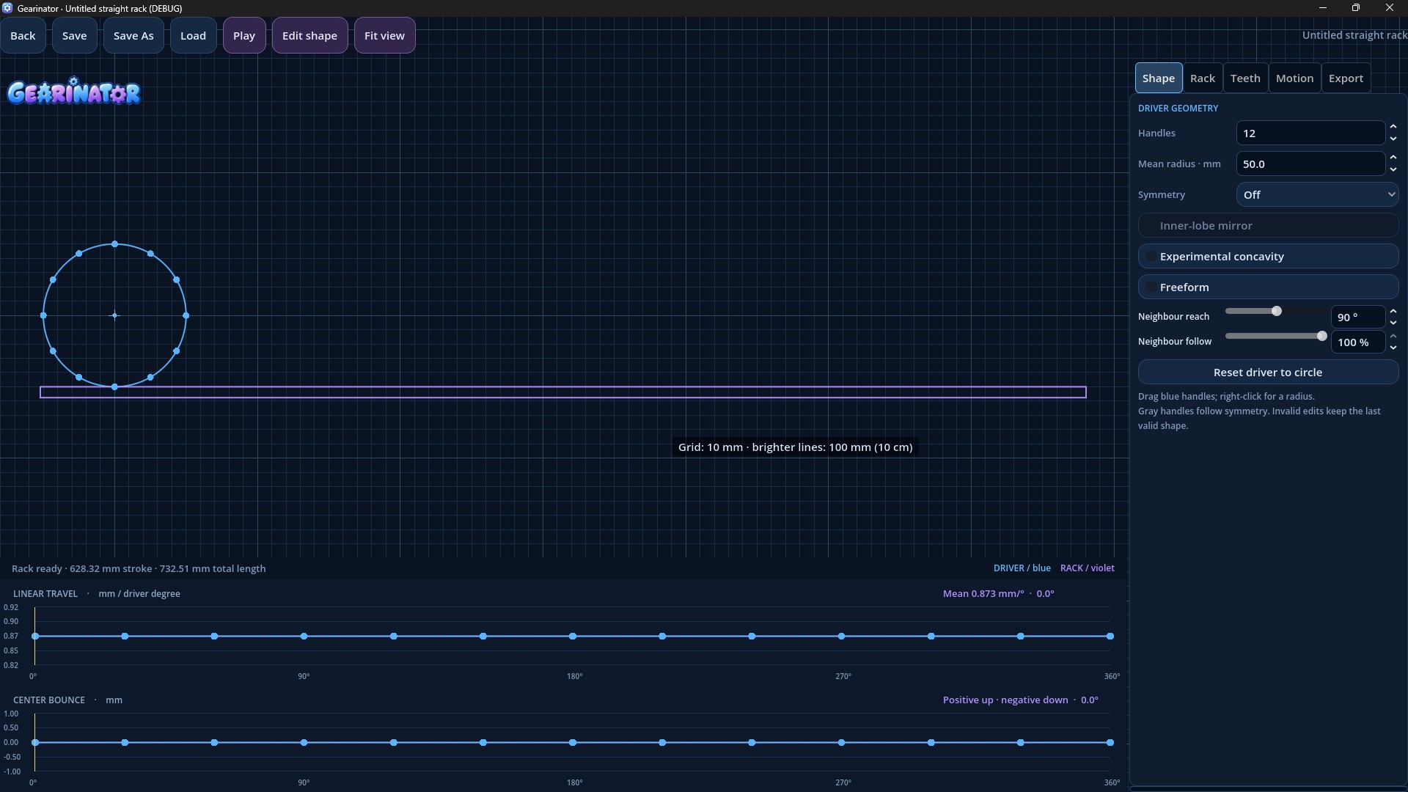Click the Load button
The width and height of the screenshot is (1408, 792).
point(193,35)
